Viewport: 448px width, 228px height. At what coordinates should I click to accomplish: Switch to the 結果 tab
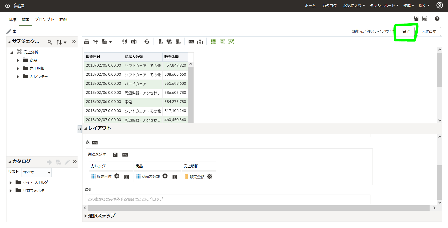point(26,20)
